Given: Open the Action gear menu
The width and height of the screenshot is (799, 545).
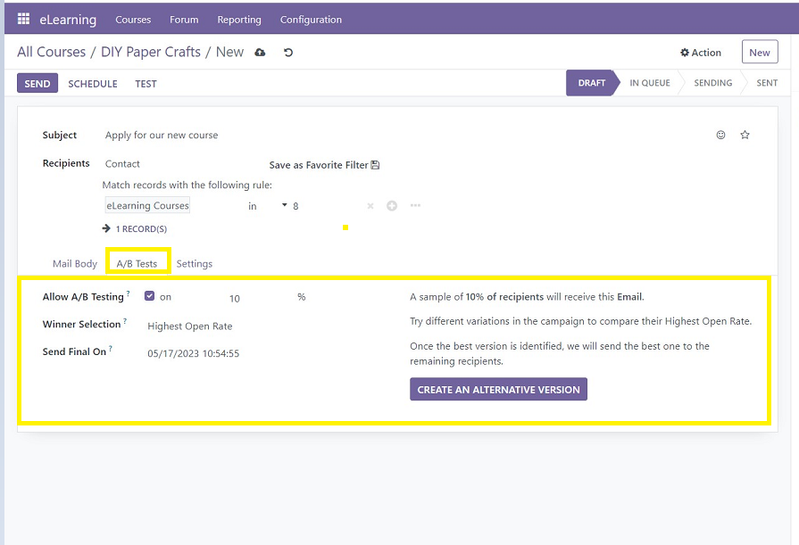Looking at the screenshot, I should [x=701, y=53].
